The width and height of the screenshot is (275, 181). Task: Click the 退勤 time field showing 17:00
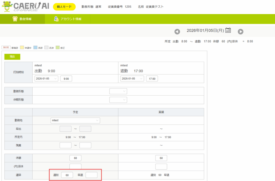[x=152, y=79]
